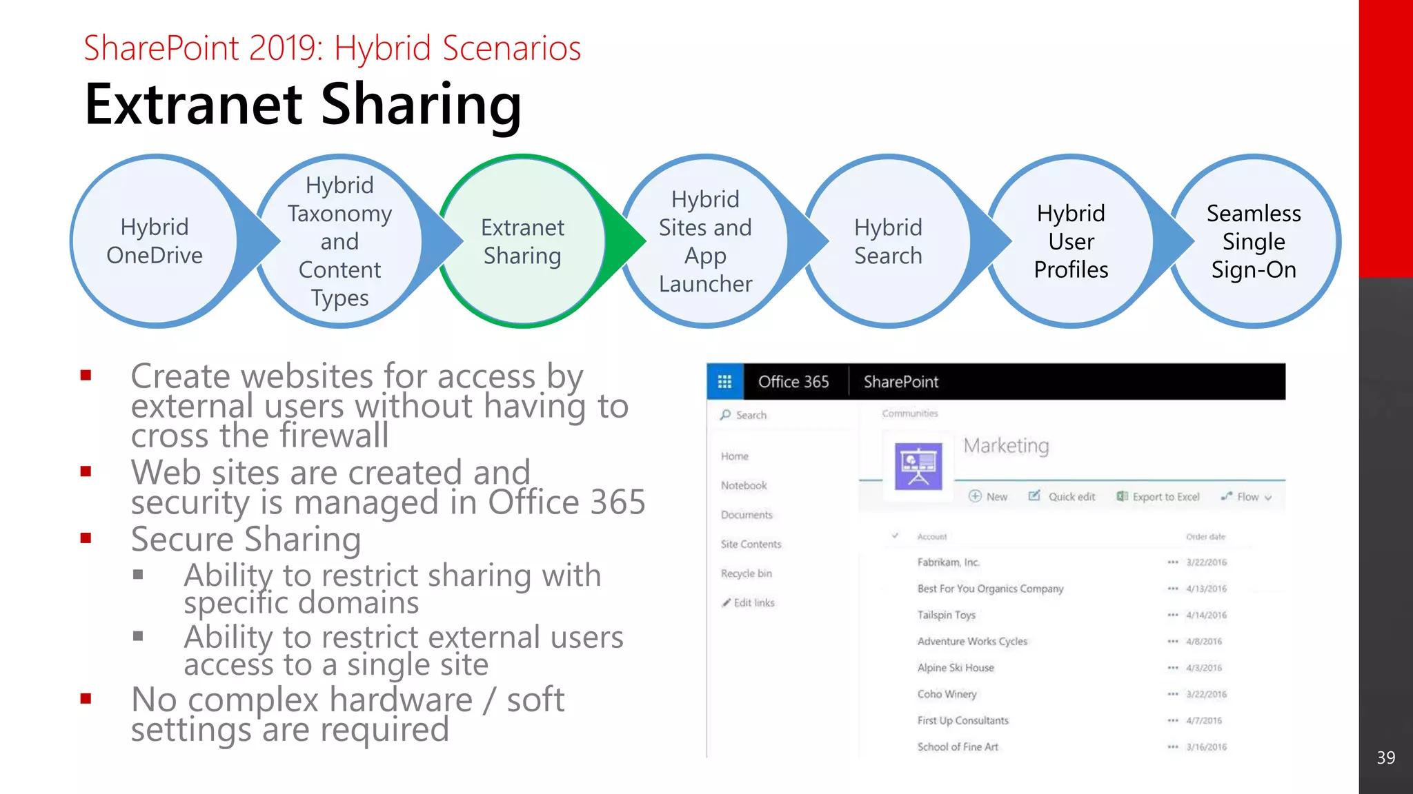The image size is (1413, 794).
Task: Sort by the Order date column header
Action: pos(1206,536)
